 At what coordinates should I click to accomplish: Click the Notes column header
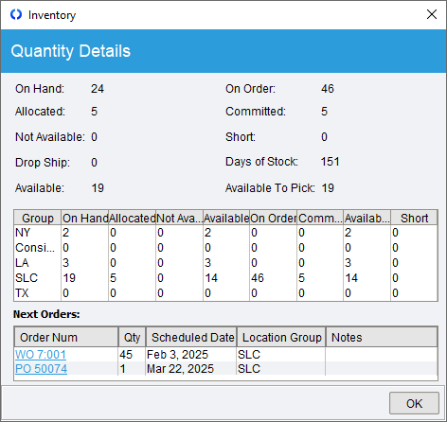(382, 337)
